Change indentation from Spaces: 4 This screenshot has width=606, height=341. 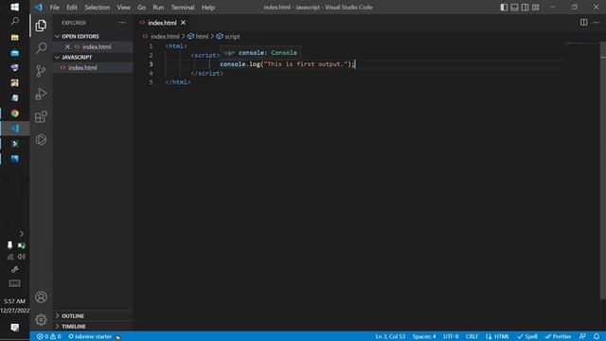click(424, 336)
